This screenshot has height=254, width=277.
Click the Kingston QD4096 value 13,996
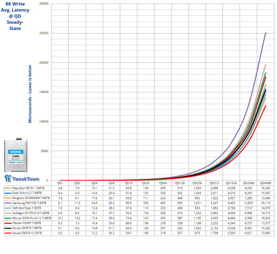[266, 198]
